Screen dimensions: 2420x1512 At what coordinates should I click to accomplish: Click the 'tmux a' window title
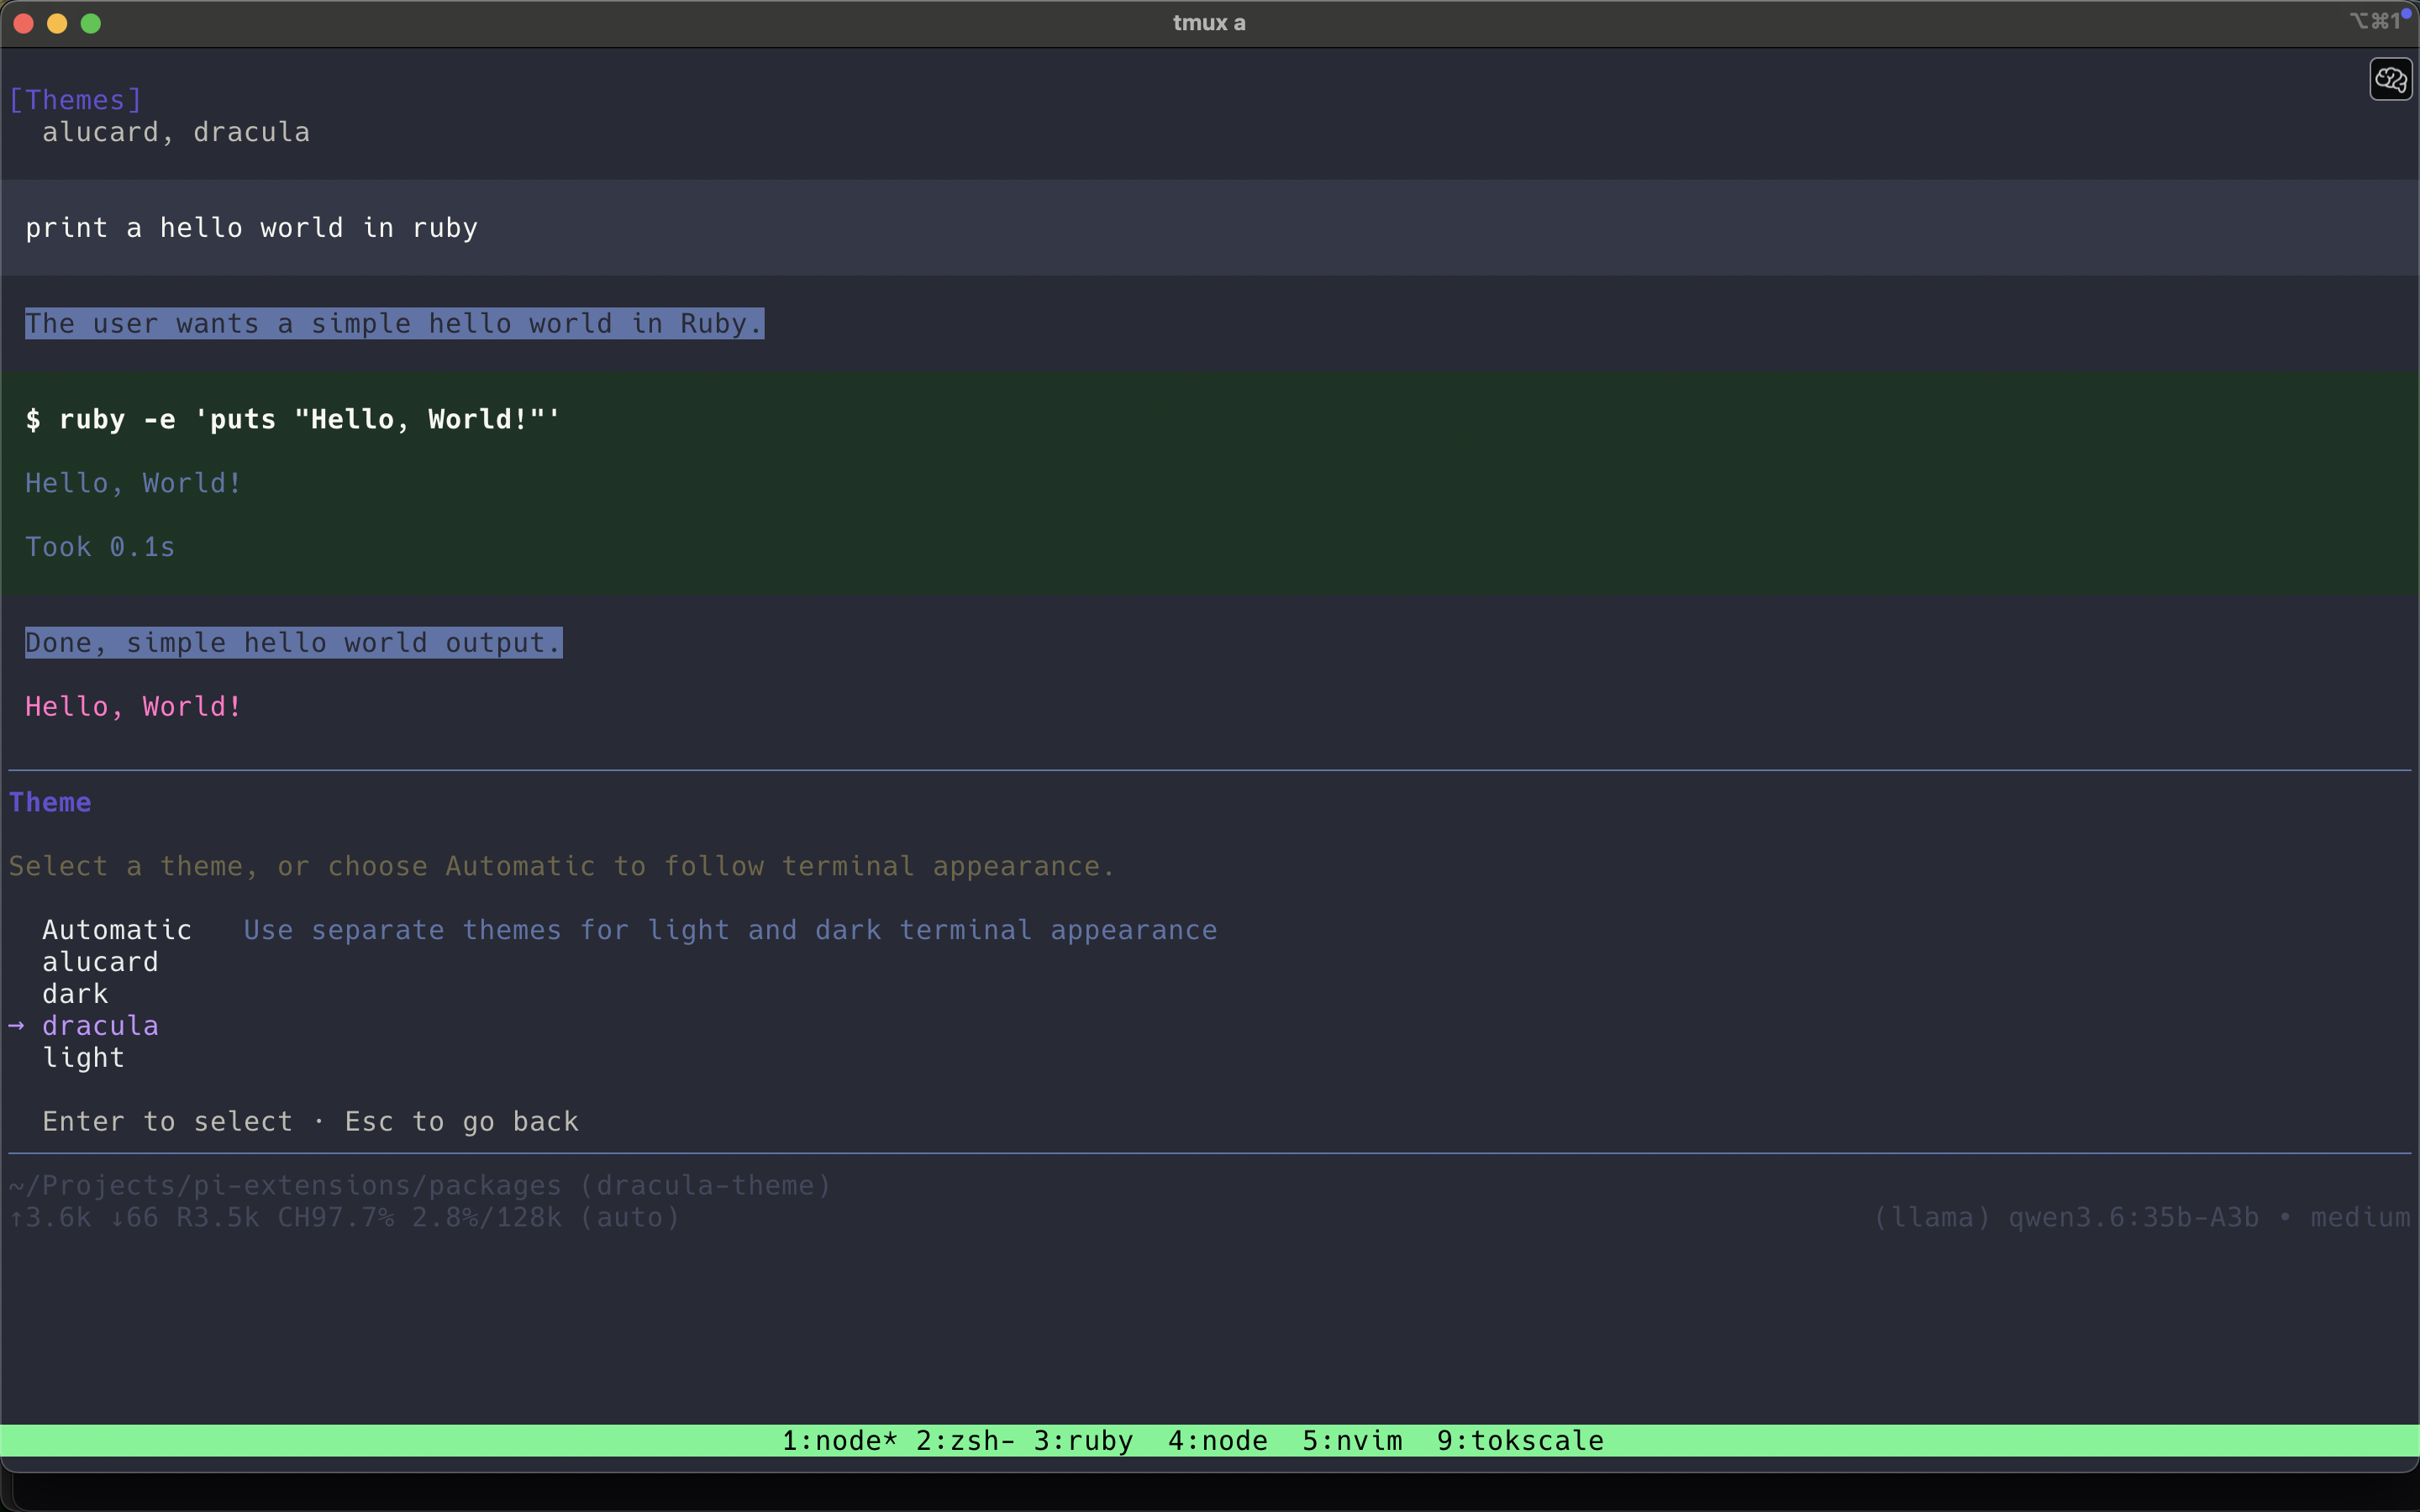point(1209,23)
